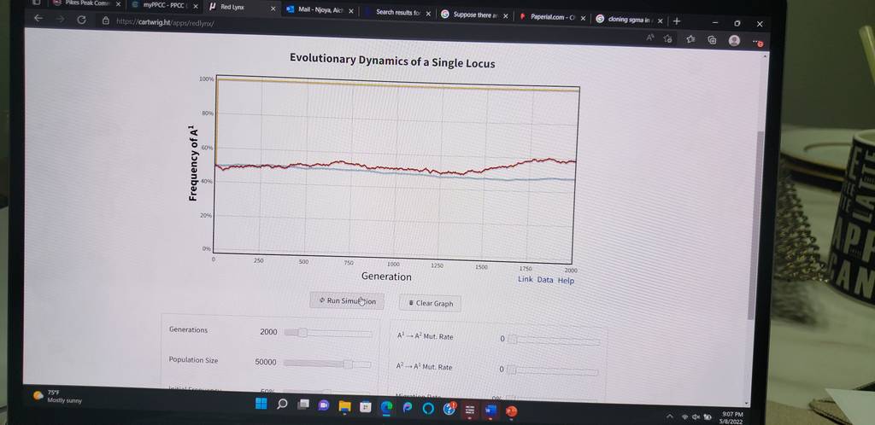
Task: Click the A2 to A1 Mut. Rate slider
Action: pyautogui.click(x=553, y=370)
